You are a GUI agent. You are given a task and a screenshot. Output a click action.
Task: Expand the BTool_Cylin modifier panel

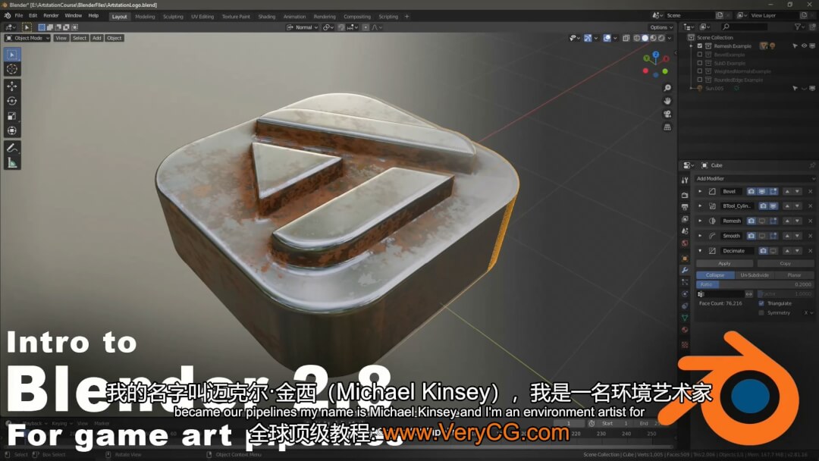(x=700, y=206)
